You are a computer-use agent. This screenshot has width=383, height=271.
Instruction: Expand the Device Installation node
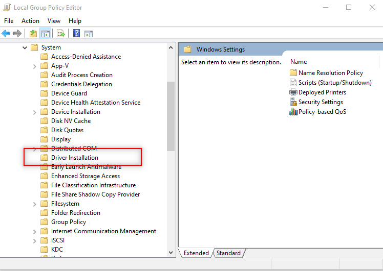(x=34, y=112)
